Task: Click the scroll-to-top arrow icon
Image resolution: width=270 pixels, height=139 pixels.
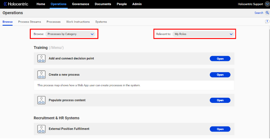Action: 267,22
